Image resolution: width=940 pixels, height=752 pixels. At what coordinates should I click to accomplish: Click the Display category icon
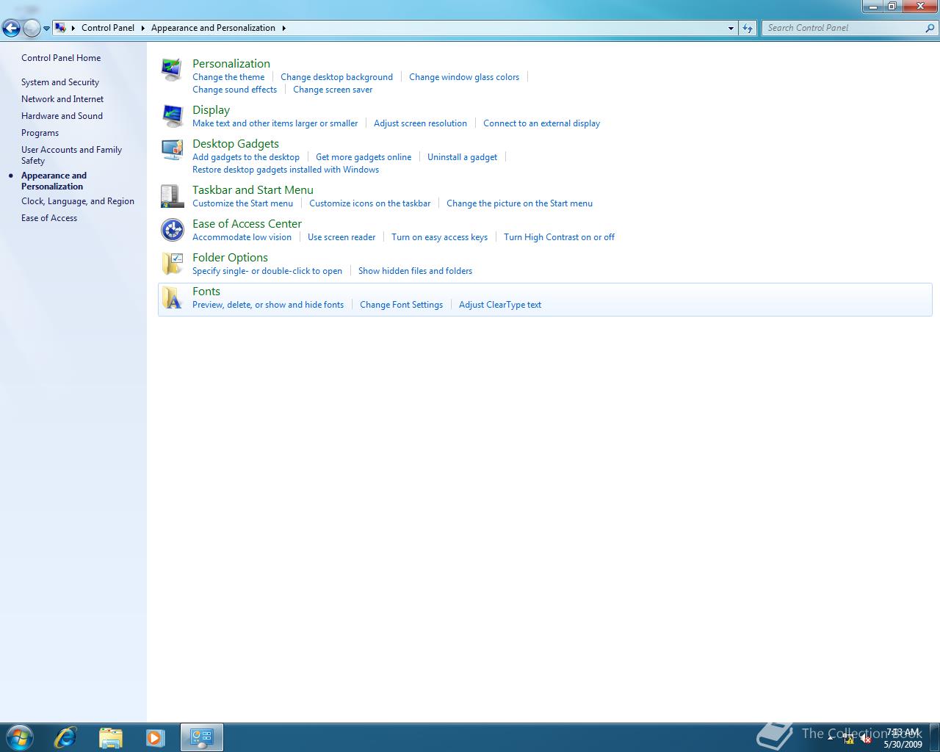tap(172, 116)
